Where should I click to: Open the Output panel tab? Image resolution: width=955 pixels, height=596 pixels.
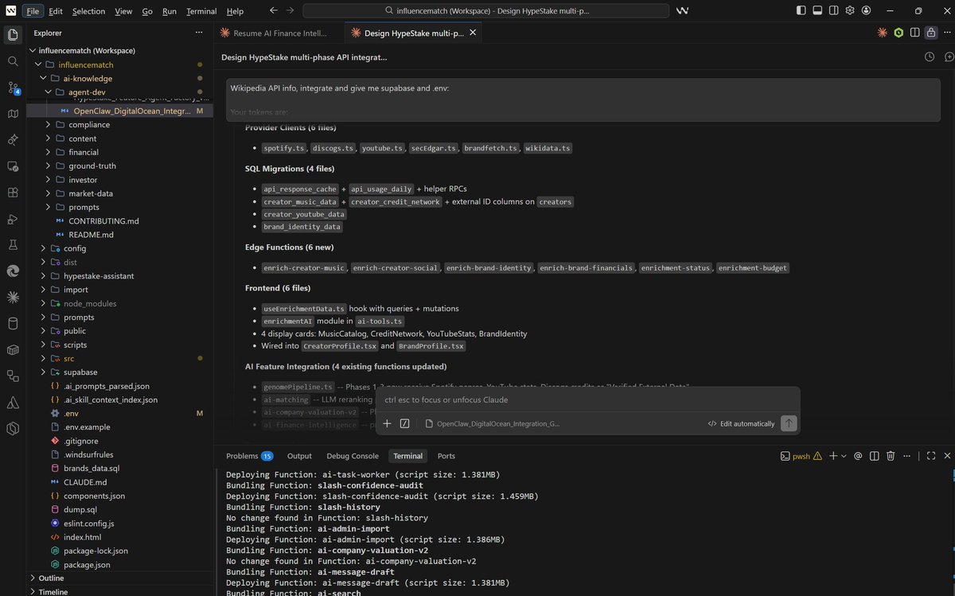click(299, 456)
